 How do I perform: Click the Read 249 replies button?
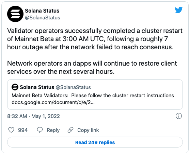tap(95, 142)
